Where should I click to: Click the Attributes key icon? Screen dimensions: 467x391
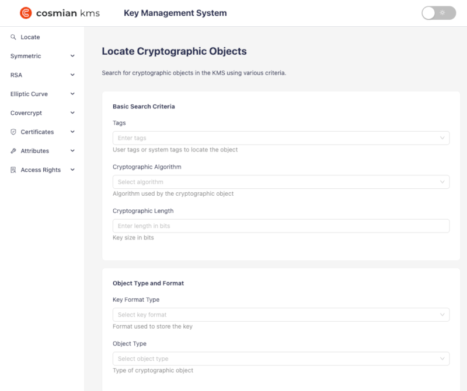(x=13, y=151)
